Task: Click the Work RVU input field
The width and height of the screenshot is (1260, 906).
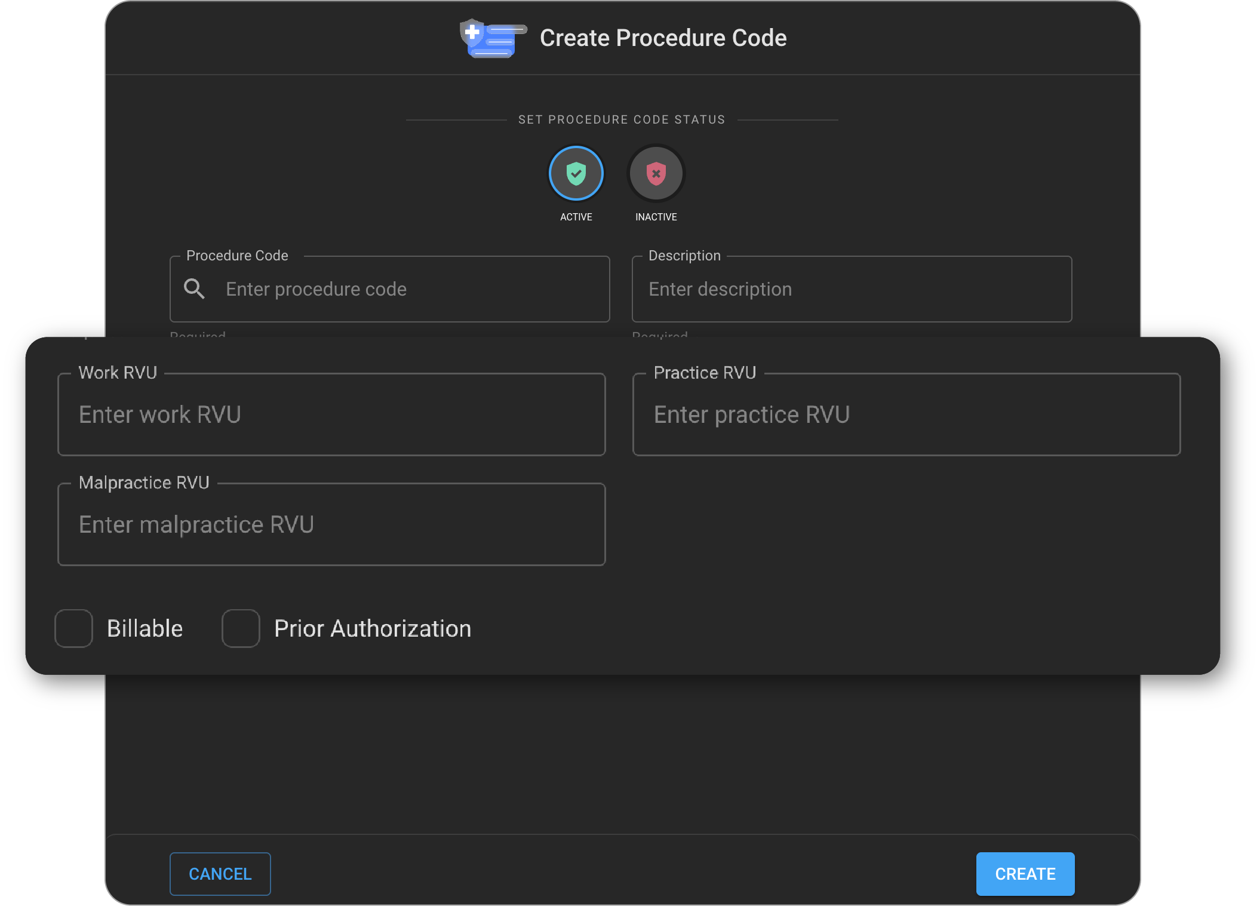Action: pyautogui.click(x=331, y=414)
